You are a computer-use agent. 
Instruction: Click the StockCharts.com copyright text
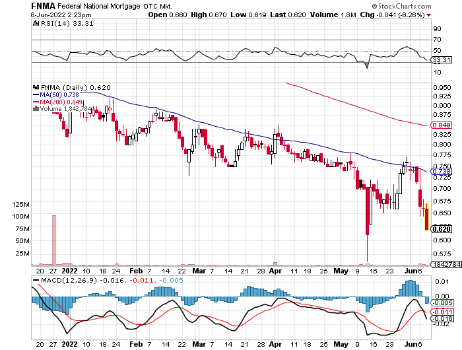[401, 6]
